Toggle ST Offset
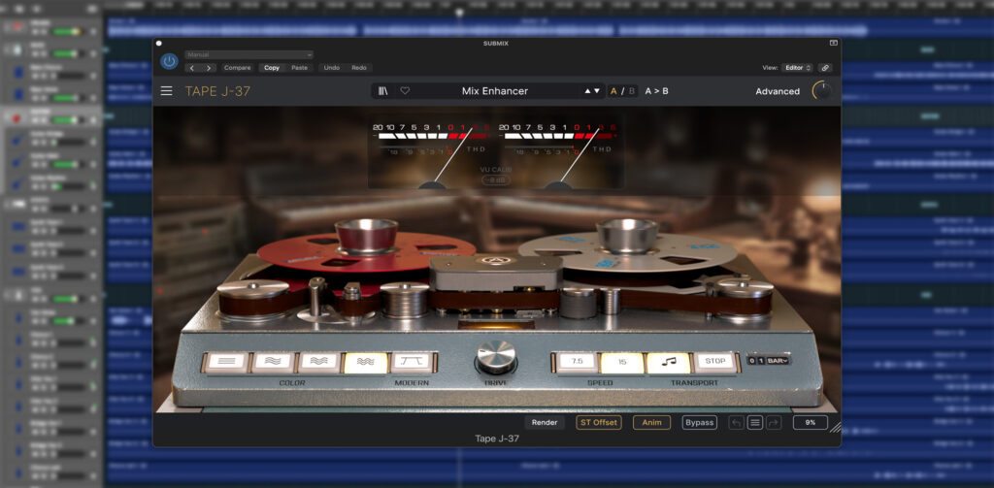Screen dimensions: 994x488 [x=598, y=423]
